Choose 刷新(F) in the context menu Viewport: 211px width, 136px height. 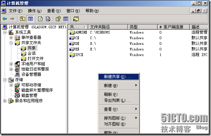(x=119, y=94)
